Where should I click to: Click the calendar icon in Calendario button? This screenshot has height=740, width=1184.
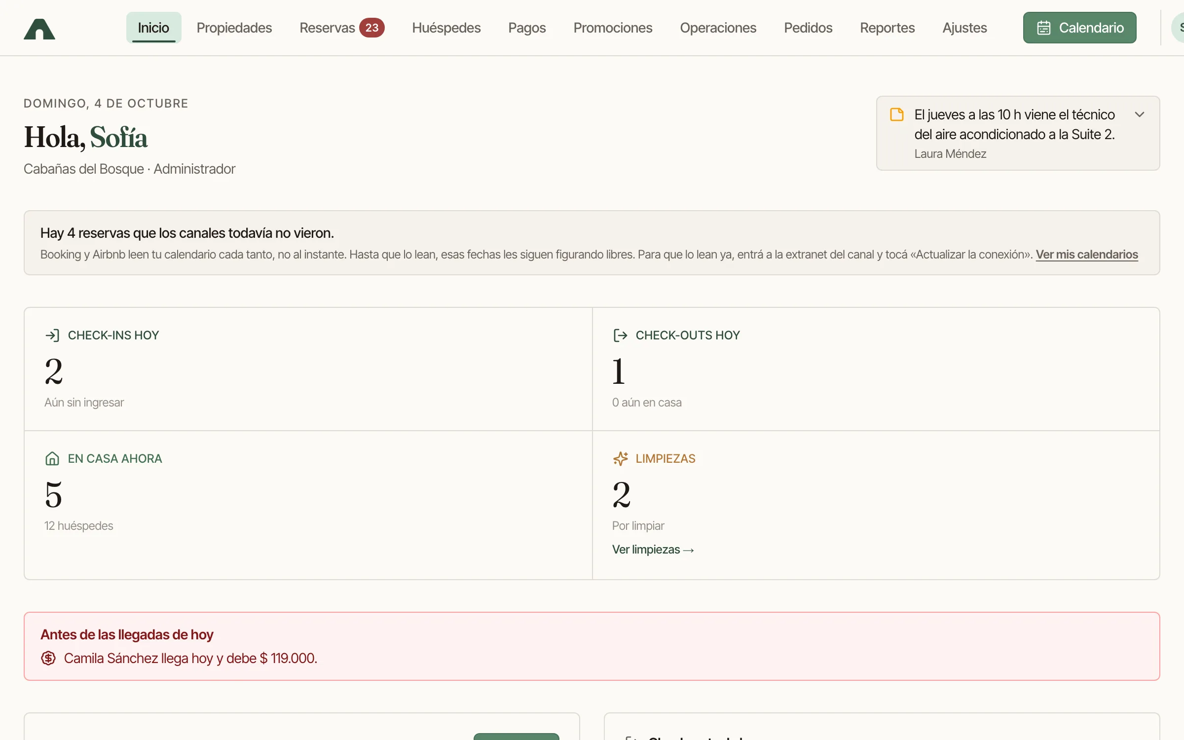coord(1043,28)
